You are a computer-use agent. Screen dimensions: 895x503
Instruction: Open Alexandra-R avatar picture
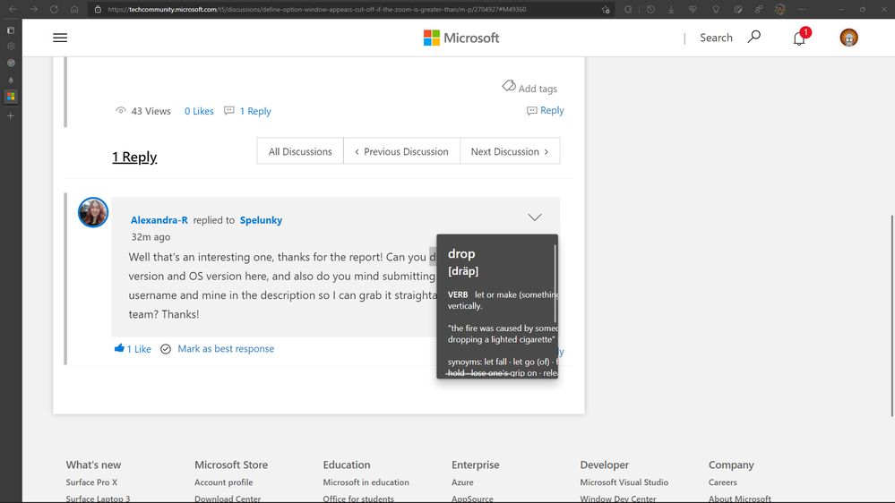tap(93, 212)
